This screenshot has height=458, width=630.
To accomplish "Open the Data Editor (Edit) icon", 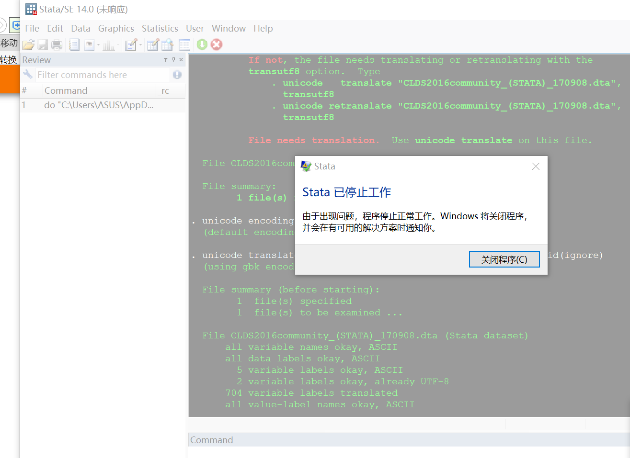I will tap(153, 45).
